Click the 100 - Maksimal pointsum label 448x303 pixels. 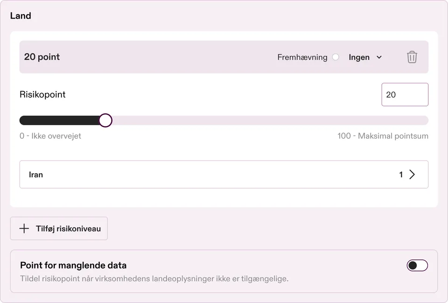[383, 136]
